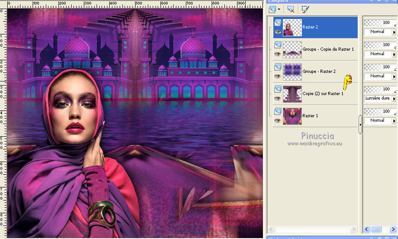Screen dimensions: 398x239
Task: Click layer type icon of Copie (2) sur Raster 1
Action: coord(278,90)
